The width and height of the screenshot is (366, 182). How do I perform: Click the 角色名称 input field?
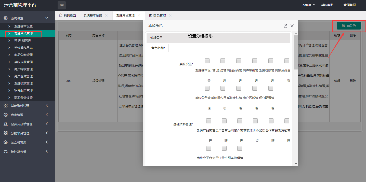tap(204, 48)
